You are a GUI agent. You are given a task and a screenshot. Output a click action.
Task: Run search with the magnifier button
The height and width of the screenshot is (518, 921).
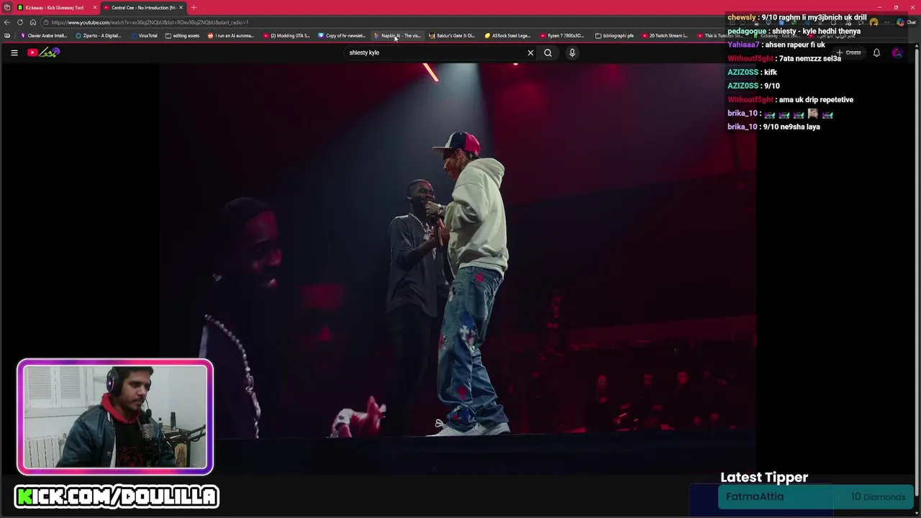(x=548, y=53)
